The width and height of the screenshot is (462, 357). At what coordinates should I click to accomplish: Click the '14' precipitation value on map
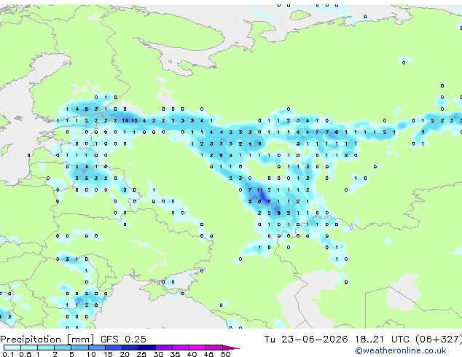125,120
